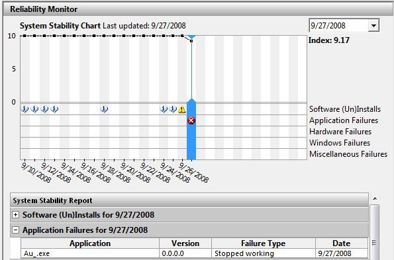The height and width of the screenshot is (260, 394).
Task: Click the 9/20/2008 axis date label
Action: point(135,173)
